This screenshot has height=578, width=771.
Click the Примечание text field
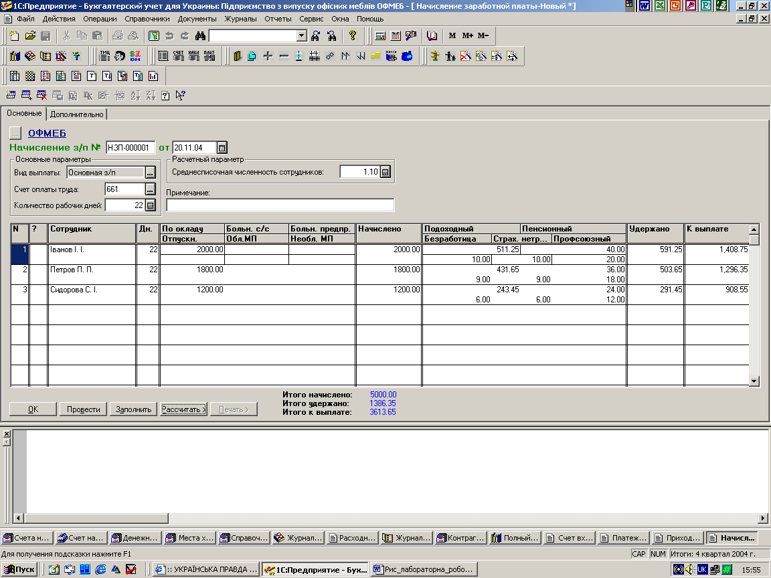280,205
